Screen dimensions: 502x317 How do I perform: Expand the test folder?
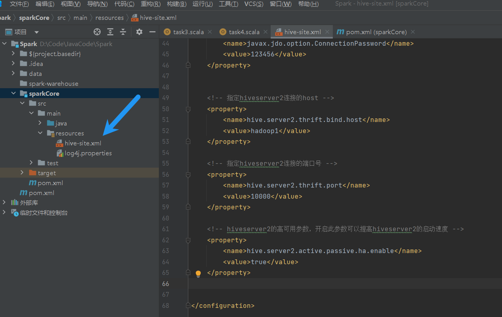coord(31,163)
